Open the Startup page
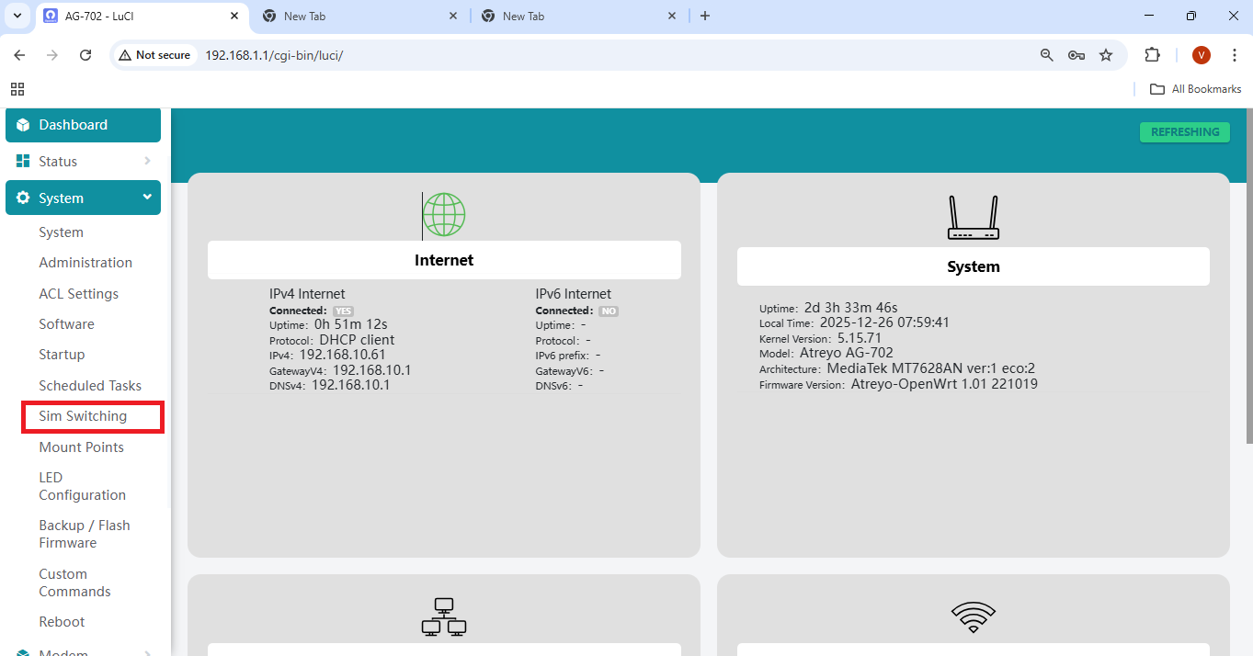The width and height of the screenshot is (1253, 656). click(62, 355)
